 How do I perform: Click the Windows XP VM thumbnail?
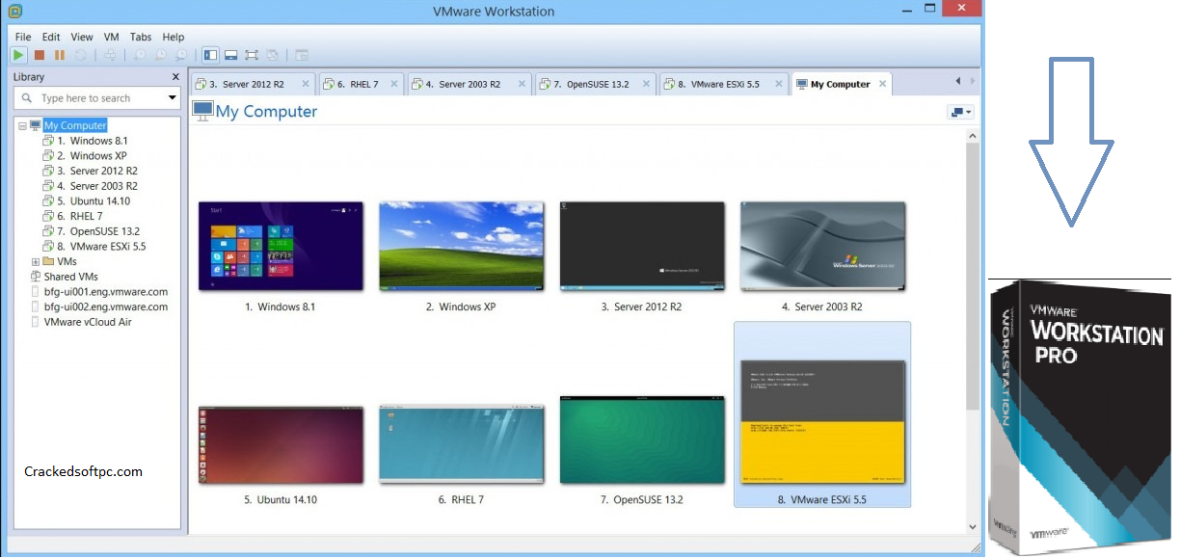coord(461,247)
